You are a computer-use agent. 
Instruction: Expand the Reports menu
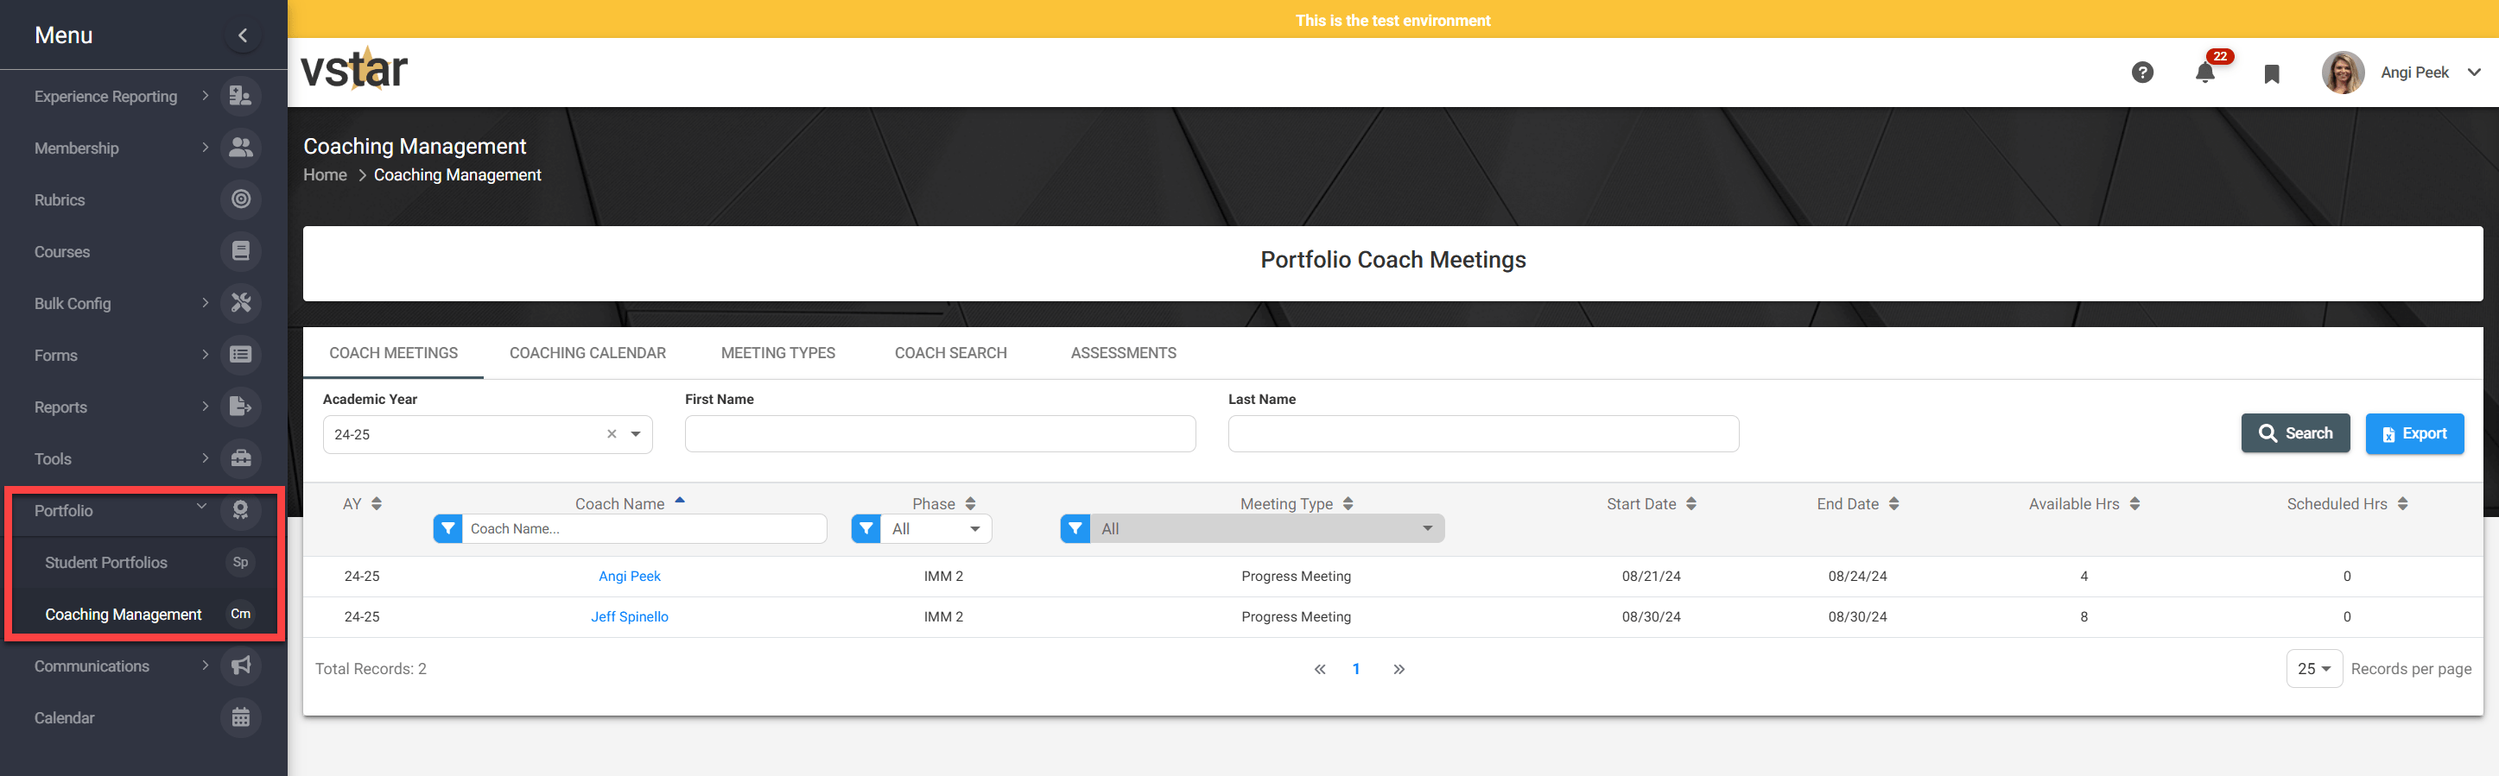coord(205,407)
